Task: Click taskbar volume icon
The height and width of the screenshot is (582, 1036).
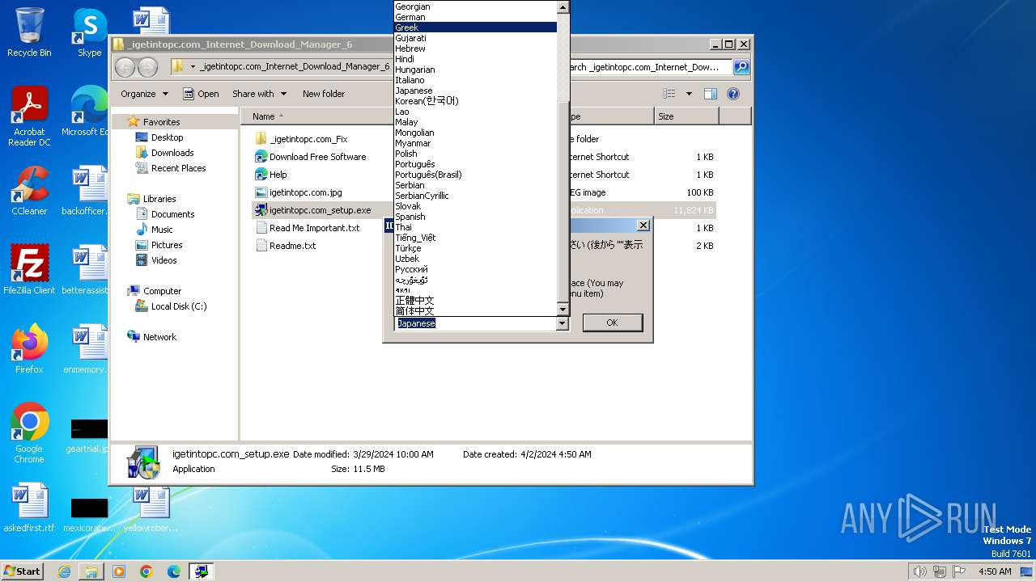Action: pos(919,571)
